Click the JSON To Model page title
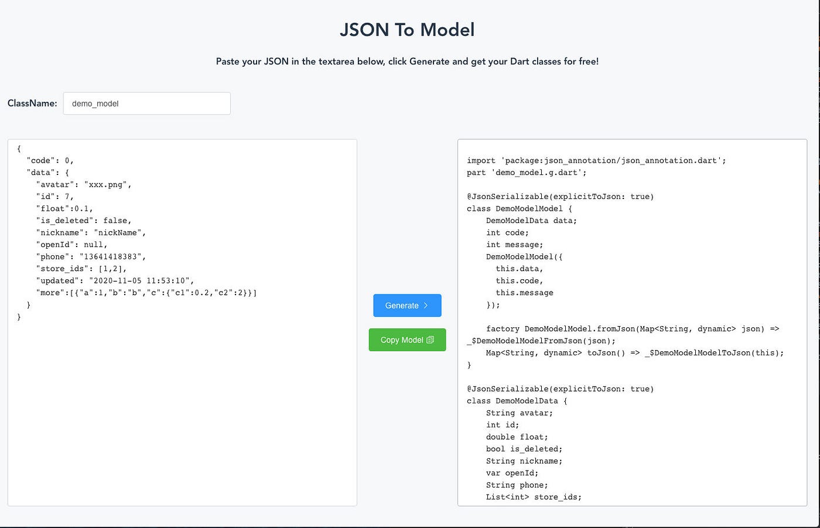This screenshot has width=820, height=528. (x=407, y=29)
